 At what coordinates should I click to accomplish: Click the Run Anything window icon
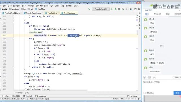click(135, 9)
